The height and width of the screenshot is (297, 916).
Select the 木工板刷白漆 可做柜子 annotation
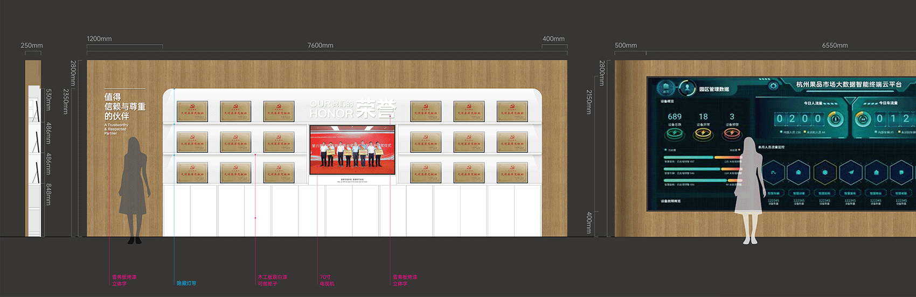[272, 280]
